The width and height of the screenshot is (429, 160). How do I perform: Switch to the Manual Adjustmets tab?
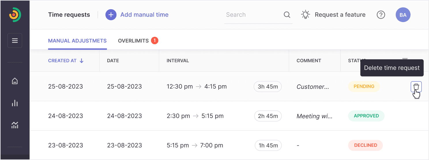77,41
